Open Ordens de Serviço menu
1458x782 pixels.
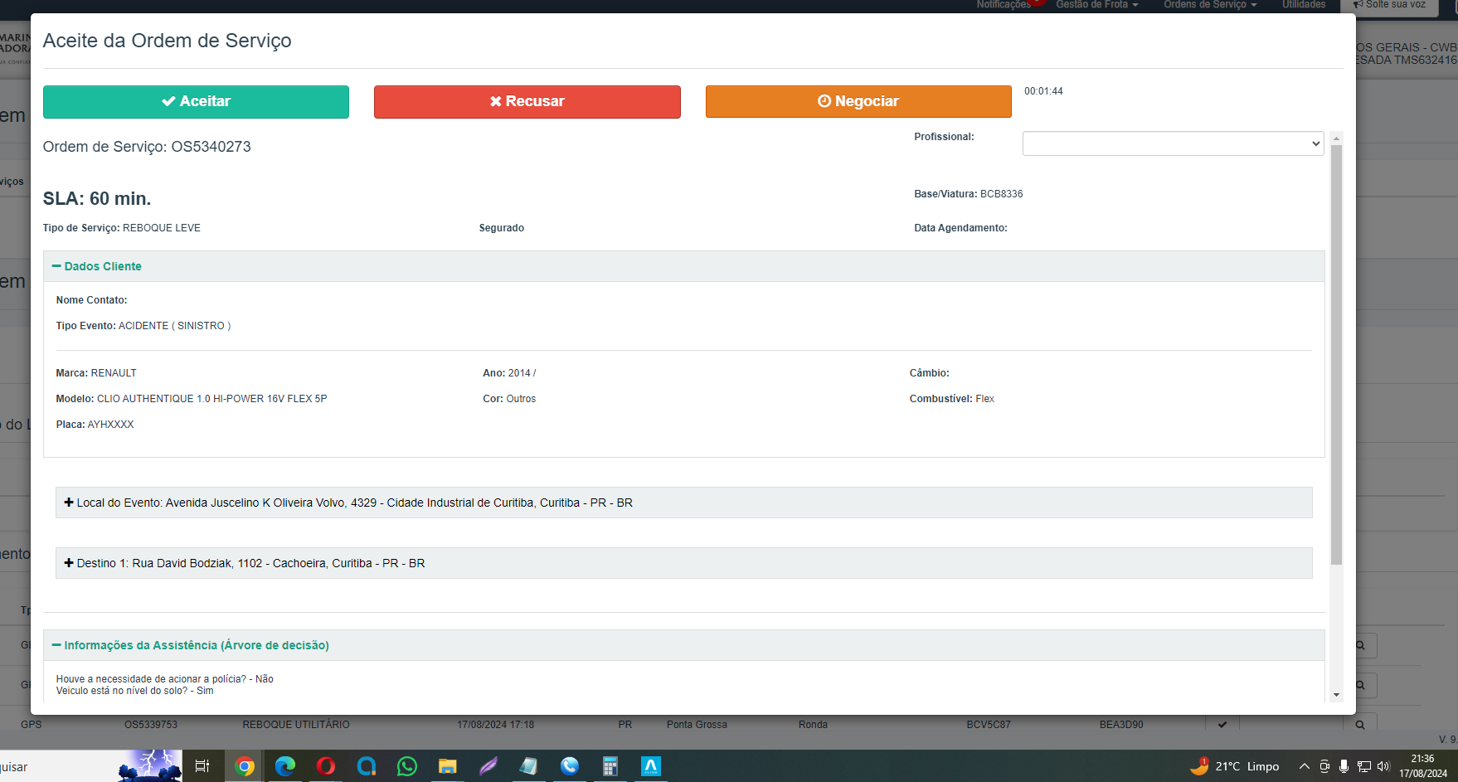click(1210, 5)
